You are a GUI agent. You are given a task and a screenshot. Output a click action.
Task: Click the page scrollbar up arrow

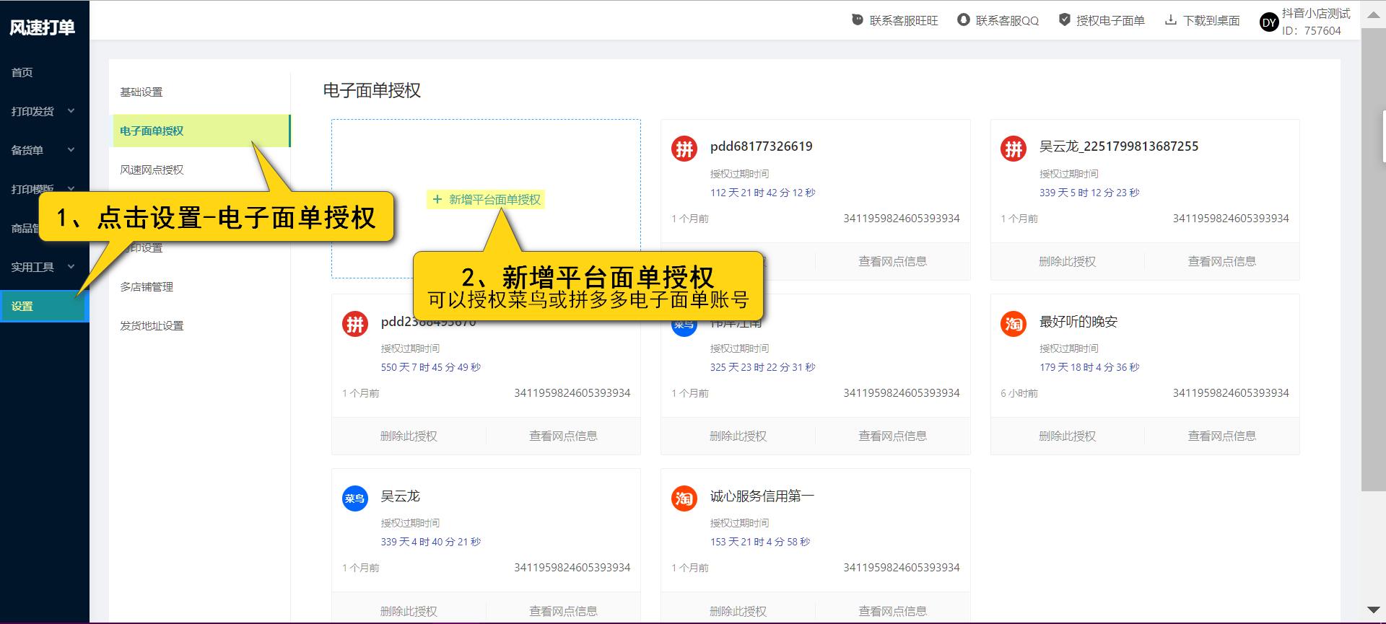tap(1373, 14)
